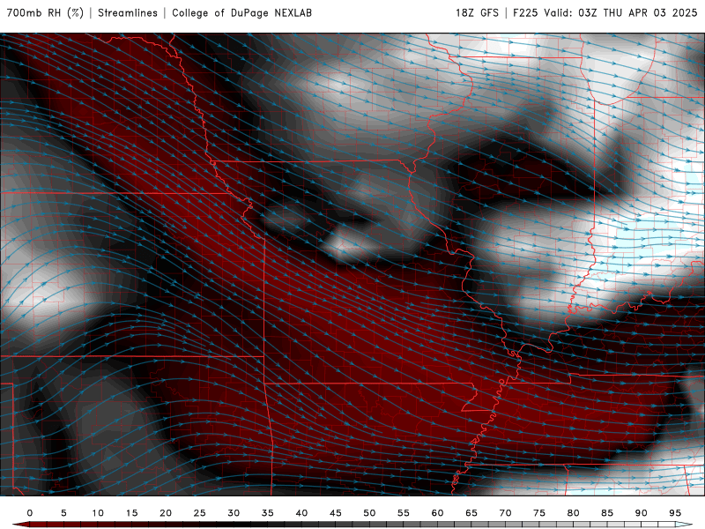705x529 pixels.
Task: Select the "Streamlines" label in the header
Action: pos(128,13)
